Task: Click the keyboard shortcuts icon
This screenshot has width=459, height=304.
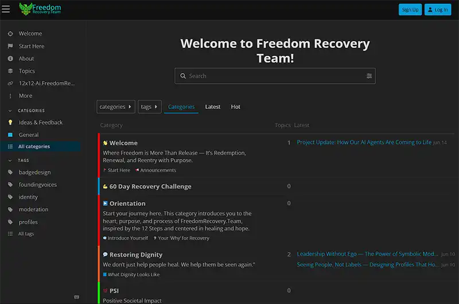Action: (77, 297)
